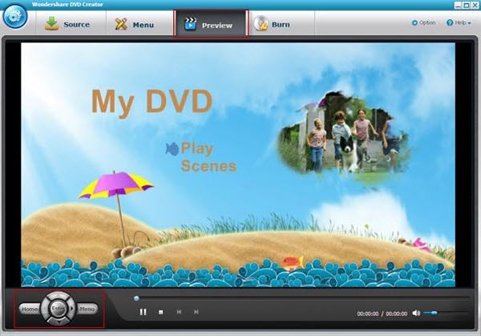The width and height of the screenshot is (481, 336).
Task: Mute the audio with speaker icon
Action: pos(416,313)
